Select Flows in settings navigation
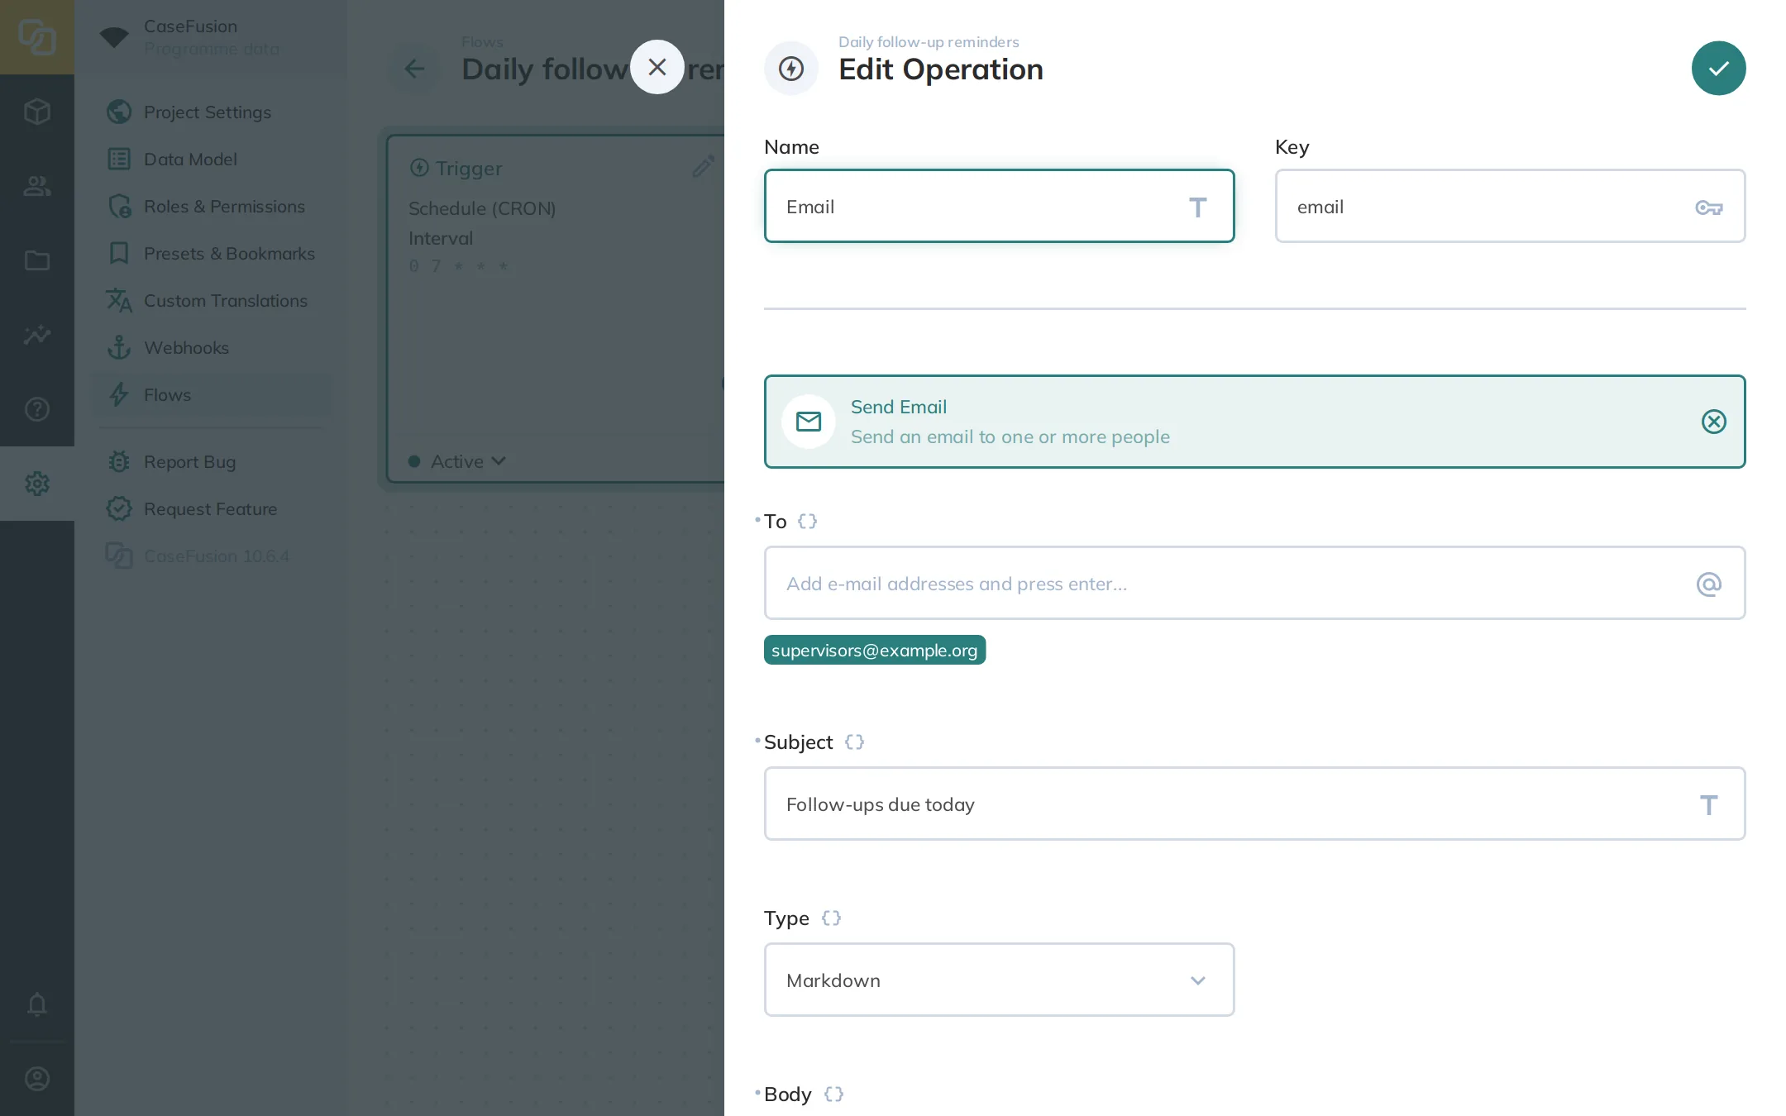The height and width of the screenshot is (1116, 1786). coord(210,394)
